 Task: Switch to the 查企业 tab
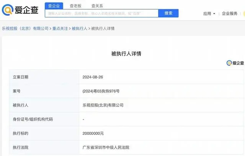click(x=54, y=6)
